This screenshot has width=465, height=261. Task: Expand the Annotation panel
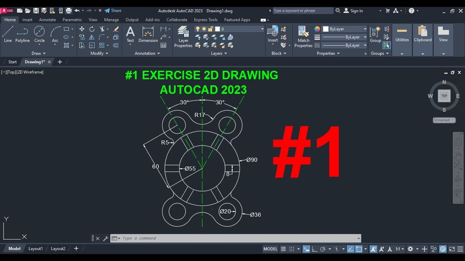pyautogui.click(x=147, y=53)
